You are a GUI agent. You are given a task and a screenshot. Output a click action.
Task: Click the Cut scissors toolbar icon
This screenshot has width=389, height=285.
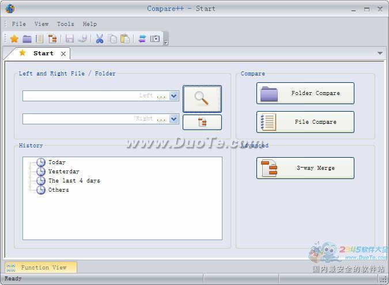pos(100,39)
